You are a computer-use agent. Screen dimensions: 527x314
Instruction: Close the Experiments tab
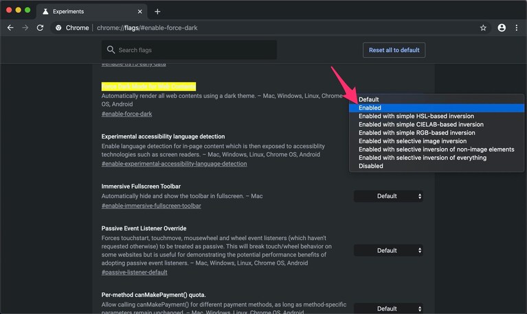(x=139, y=12)
